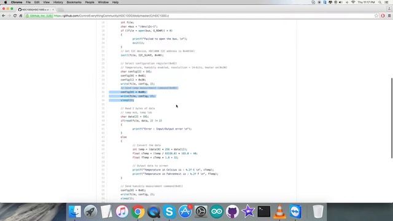Click the 'char data[2] = {0};' line
393x221 pixels.
pyautogui.click(x=134, y=117)
